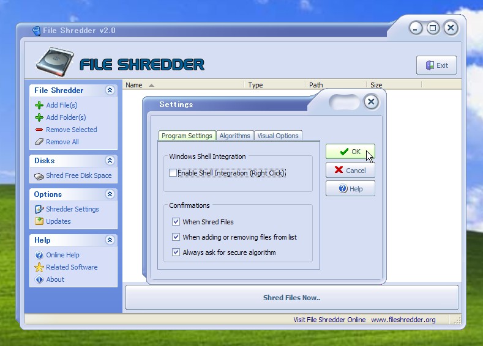Confirm the settings with the OK button
This screenshot has height=346, width=483.
tap(350, 152)
